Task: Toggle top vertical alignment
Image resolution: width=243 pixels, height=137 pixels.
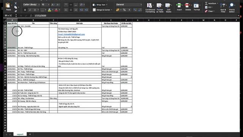Action: point(66,5)
